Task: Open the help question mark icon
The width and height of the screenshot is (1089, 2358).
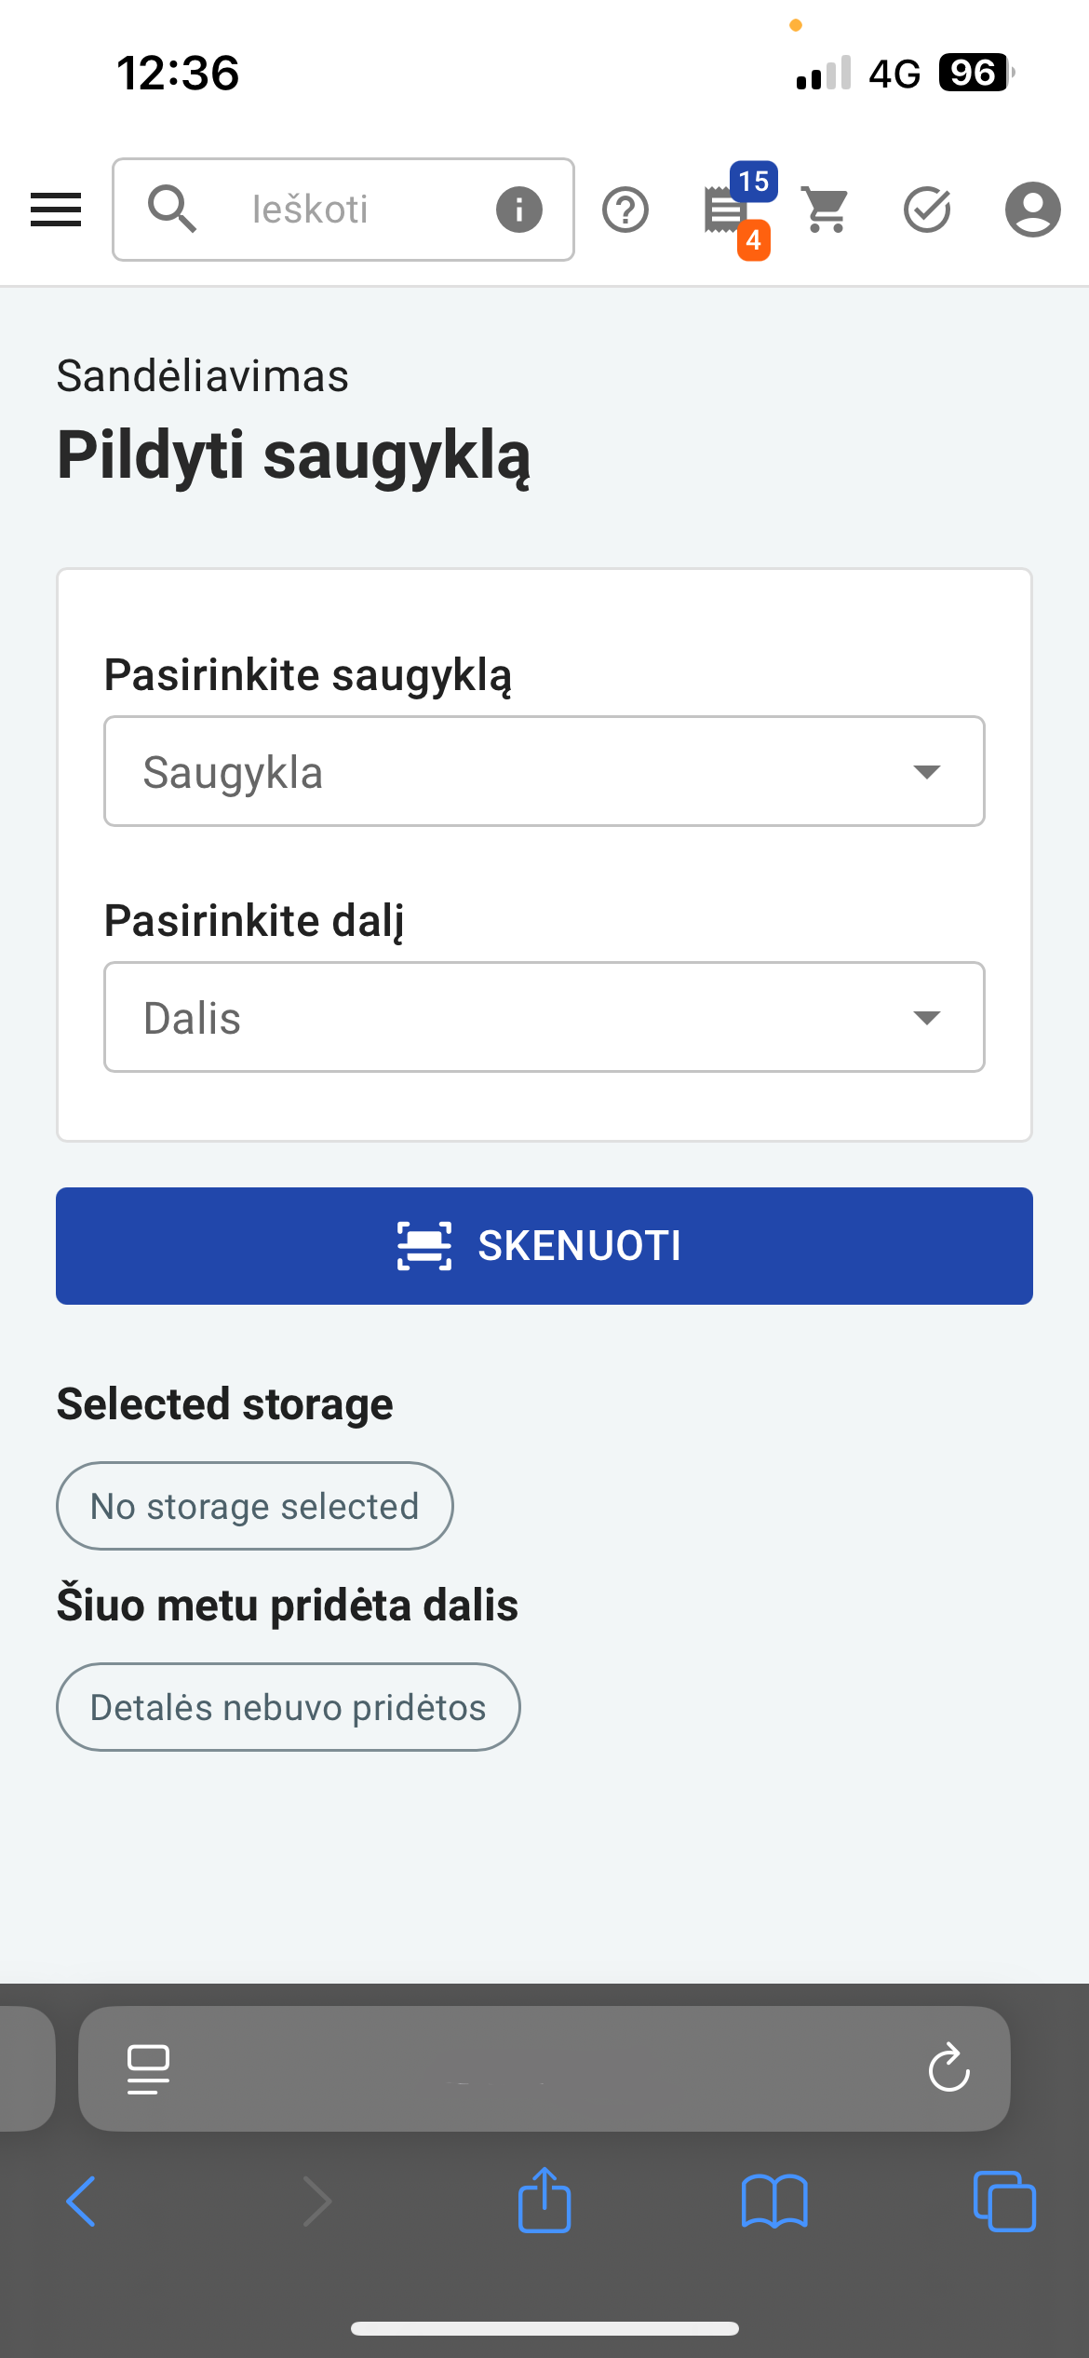Action: (x=625, y=210)
